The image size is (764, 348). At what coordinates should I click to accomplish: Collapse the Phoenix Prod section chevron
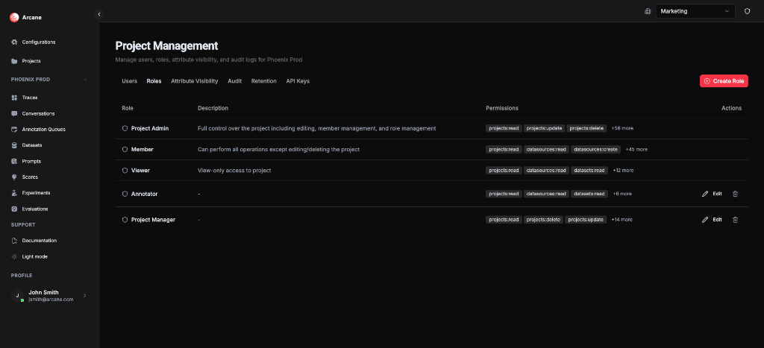coord(85,80)
